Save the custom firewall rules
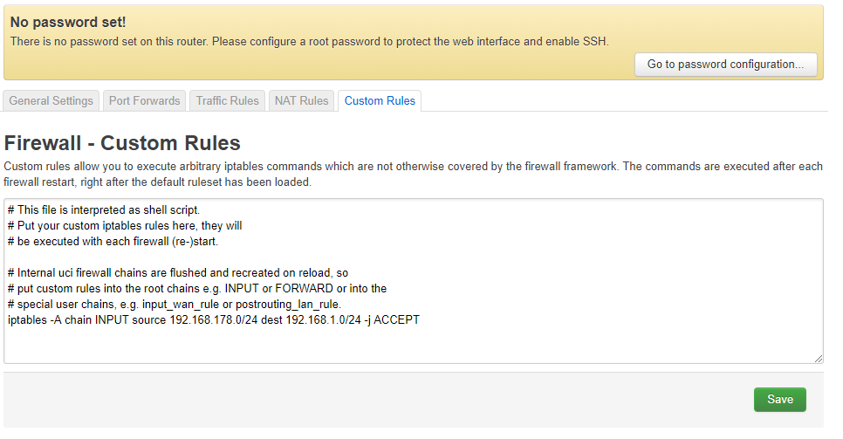843x439 pixels. click(779, 400)
